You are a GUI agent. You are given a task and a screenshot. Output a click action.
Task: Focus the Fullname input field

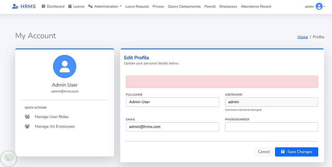(x=172, y=102)
